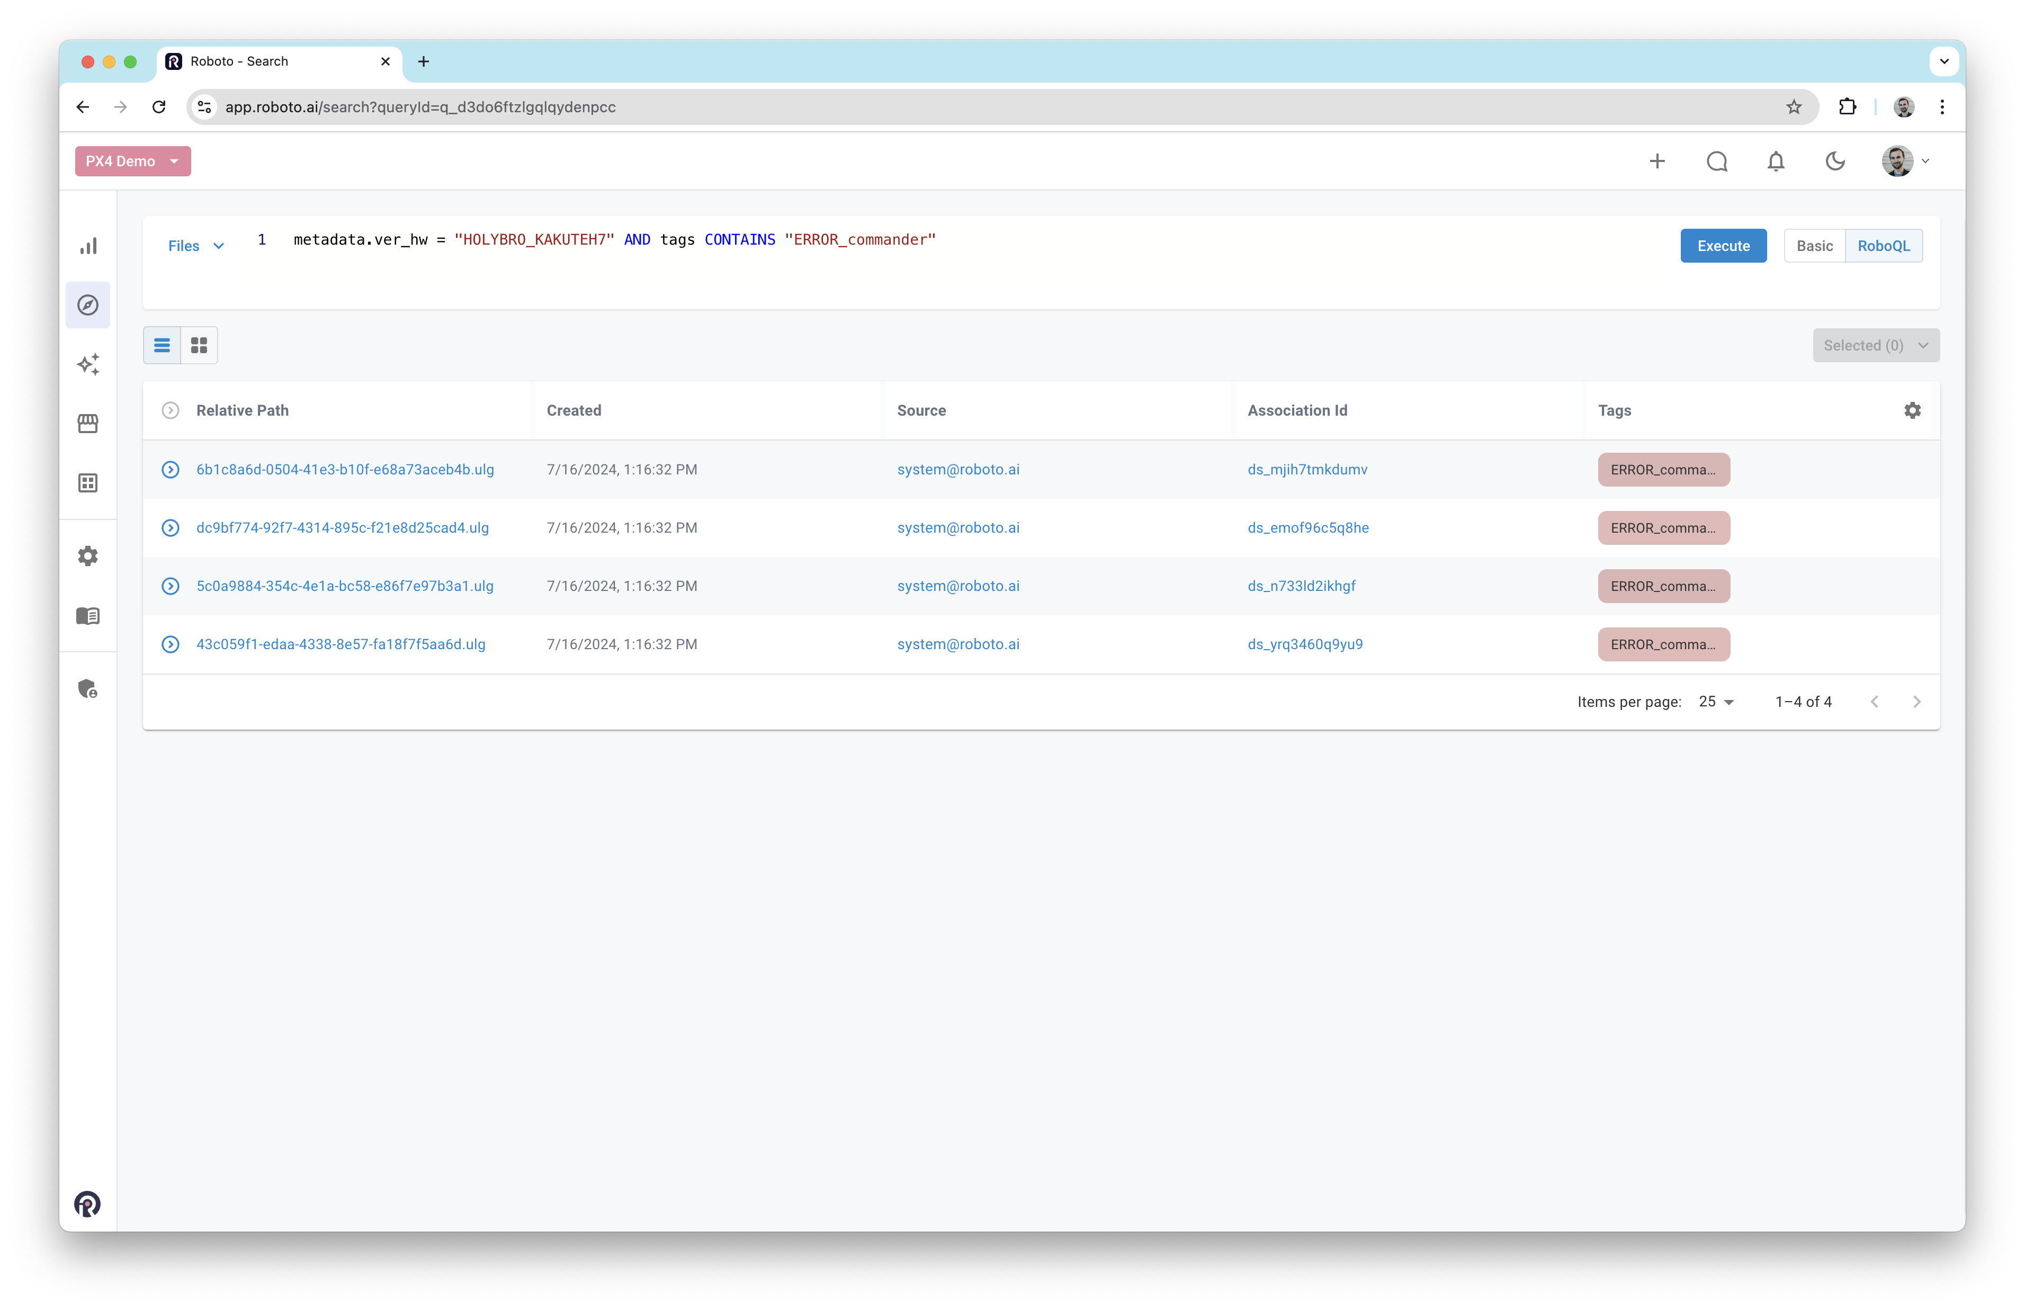The width and height of the screenshot is (2025, 1310).
Task: Click the table column settings gear
Action: (x=1912, y=411)
